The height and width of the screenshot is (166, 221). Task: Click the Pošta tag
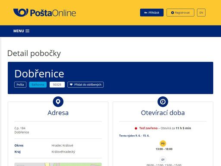click(20, 85)
